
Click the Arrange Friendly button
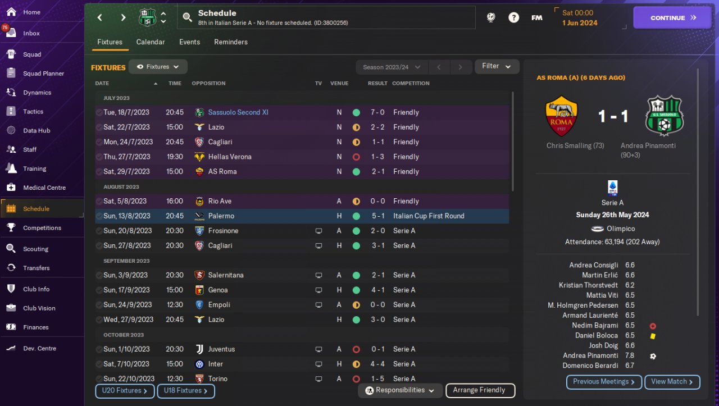(480, 390)
